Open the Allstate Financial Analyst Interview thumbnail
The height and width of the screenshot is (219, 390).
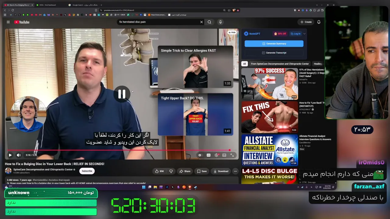click(x=270, y=150)
